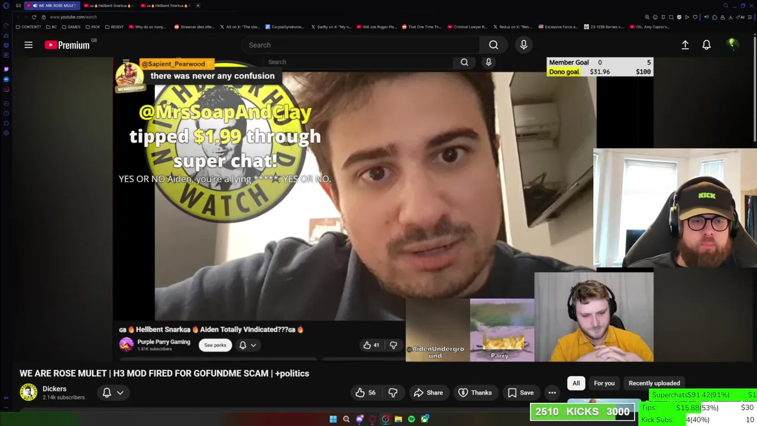Share the Dickers video
The height and width of the screenshot is (426, 757).
click(x=428, y=393)
